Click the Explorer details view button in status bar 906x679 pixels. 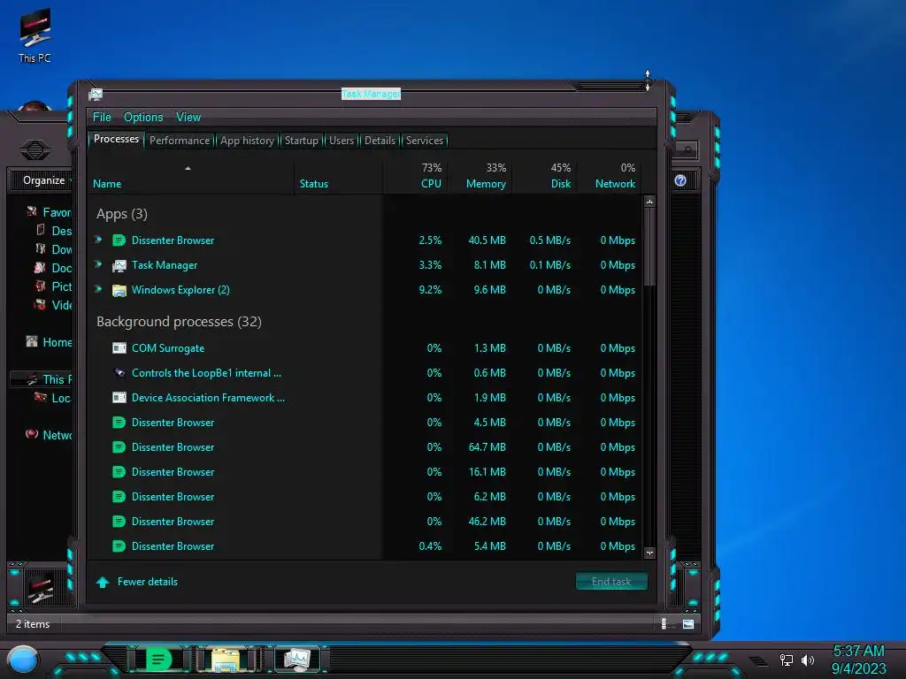[664, 623]
